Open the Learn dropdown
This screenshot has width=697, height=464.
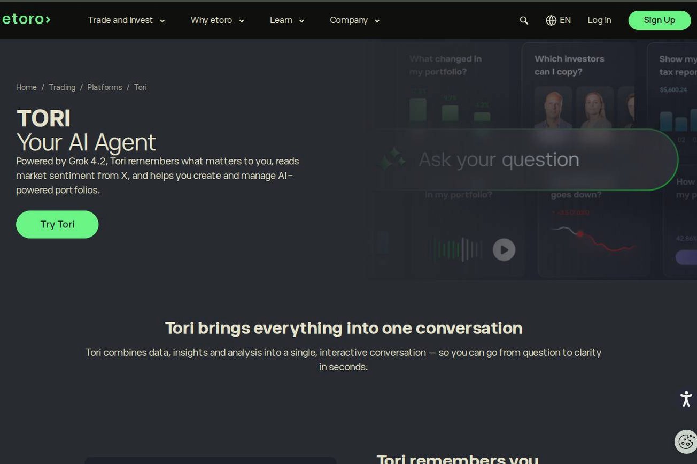(286, 20)
